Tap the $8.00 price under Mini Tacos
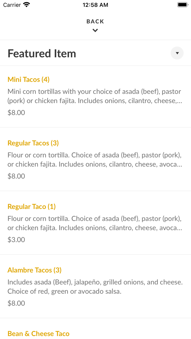 pos(16,112)
